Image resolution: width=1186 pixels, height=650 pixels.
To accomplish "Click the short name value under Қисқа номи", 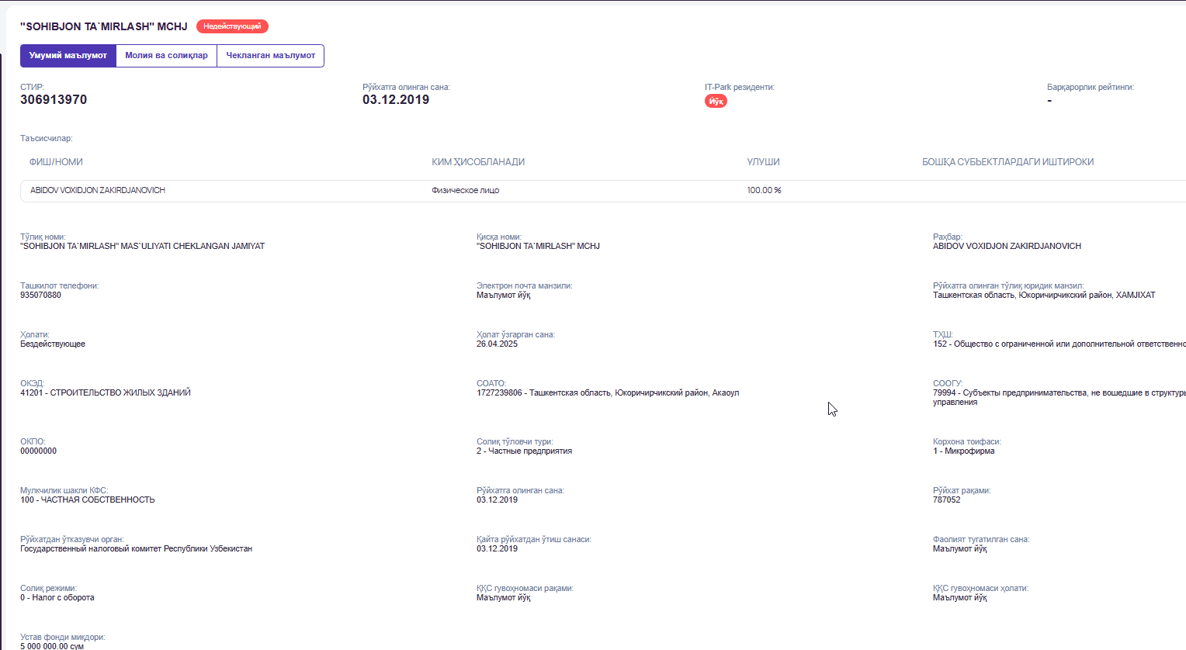I will click(538, 247).
